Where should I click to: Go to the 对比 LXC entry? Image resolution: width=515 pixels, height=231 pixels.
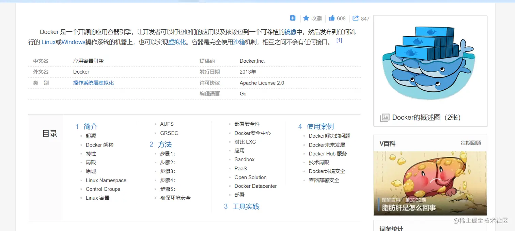[245, 142]
